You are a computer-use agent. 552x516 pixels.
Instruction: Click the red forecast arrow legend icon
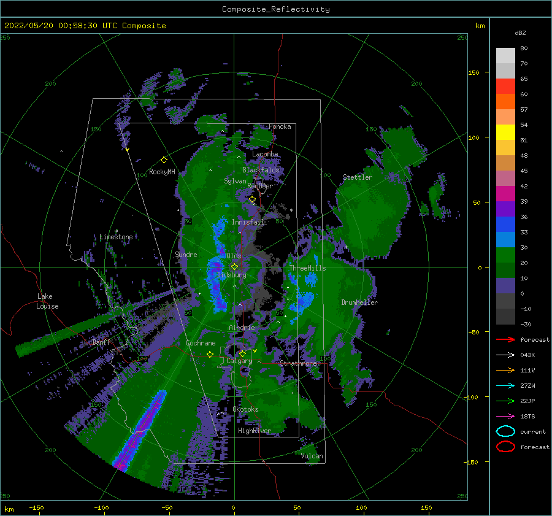tap(505, 339)
